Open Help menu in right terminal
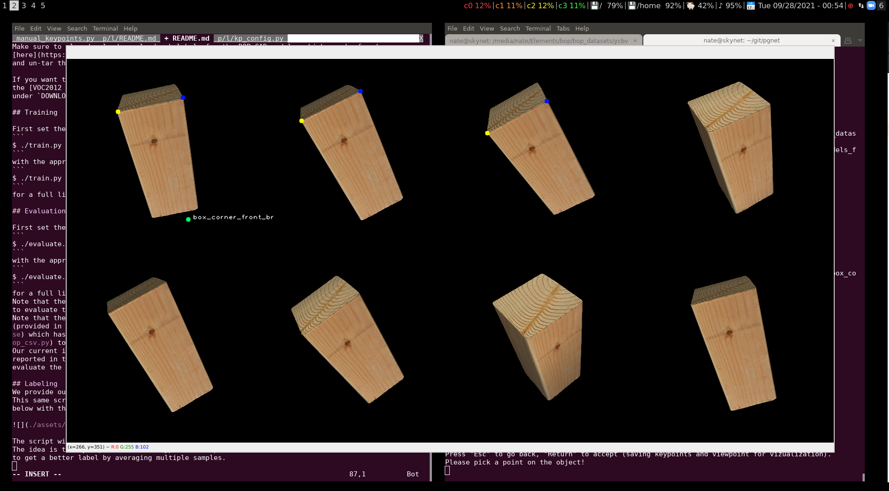Screen dimensions: 889x491 pyautogui.click(x=582, y=28)
